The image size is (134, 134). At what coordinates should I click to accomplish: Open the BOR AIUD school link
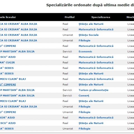(x=8, y=118)
